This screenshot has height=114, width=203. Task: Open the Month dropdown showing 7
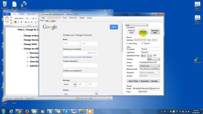(x=149, y=56)
